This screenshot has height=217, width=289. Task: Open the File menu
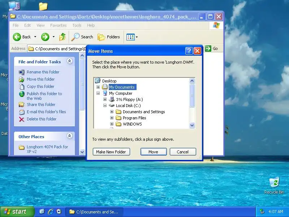(x=16, y=25)
